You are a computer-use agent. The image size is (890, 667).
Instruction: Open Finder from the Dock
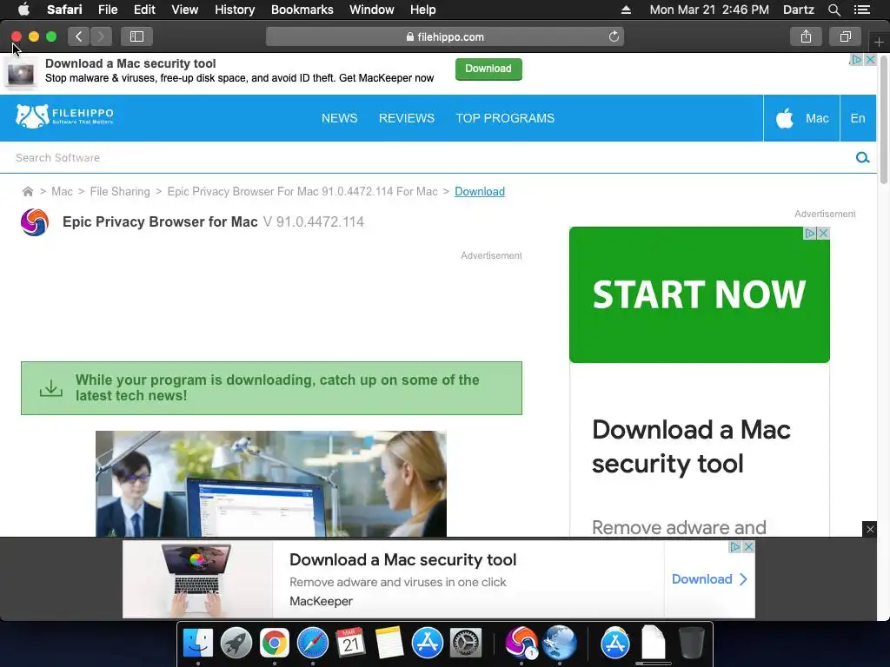(x=198, y=644)
